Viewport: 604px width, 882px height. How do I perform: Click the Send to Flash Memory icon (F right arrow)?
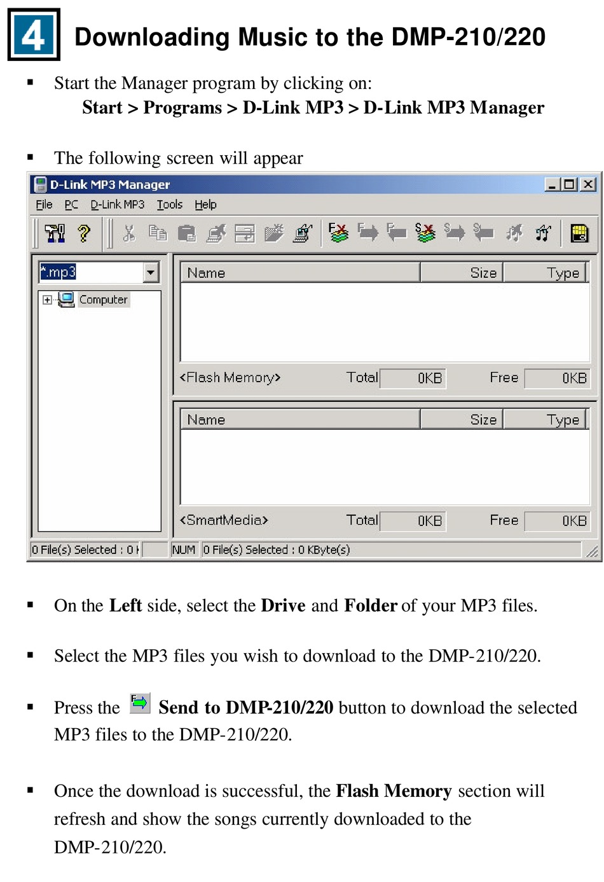pos(367,233)
